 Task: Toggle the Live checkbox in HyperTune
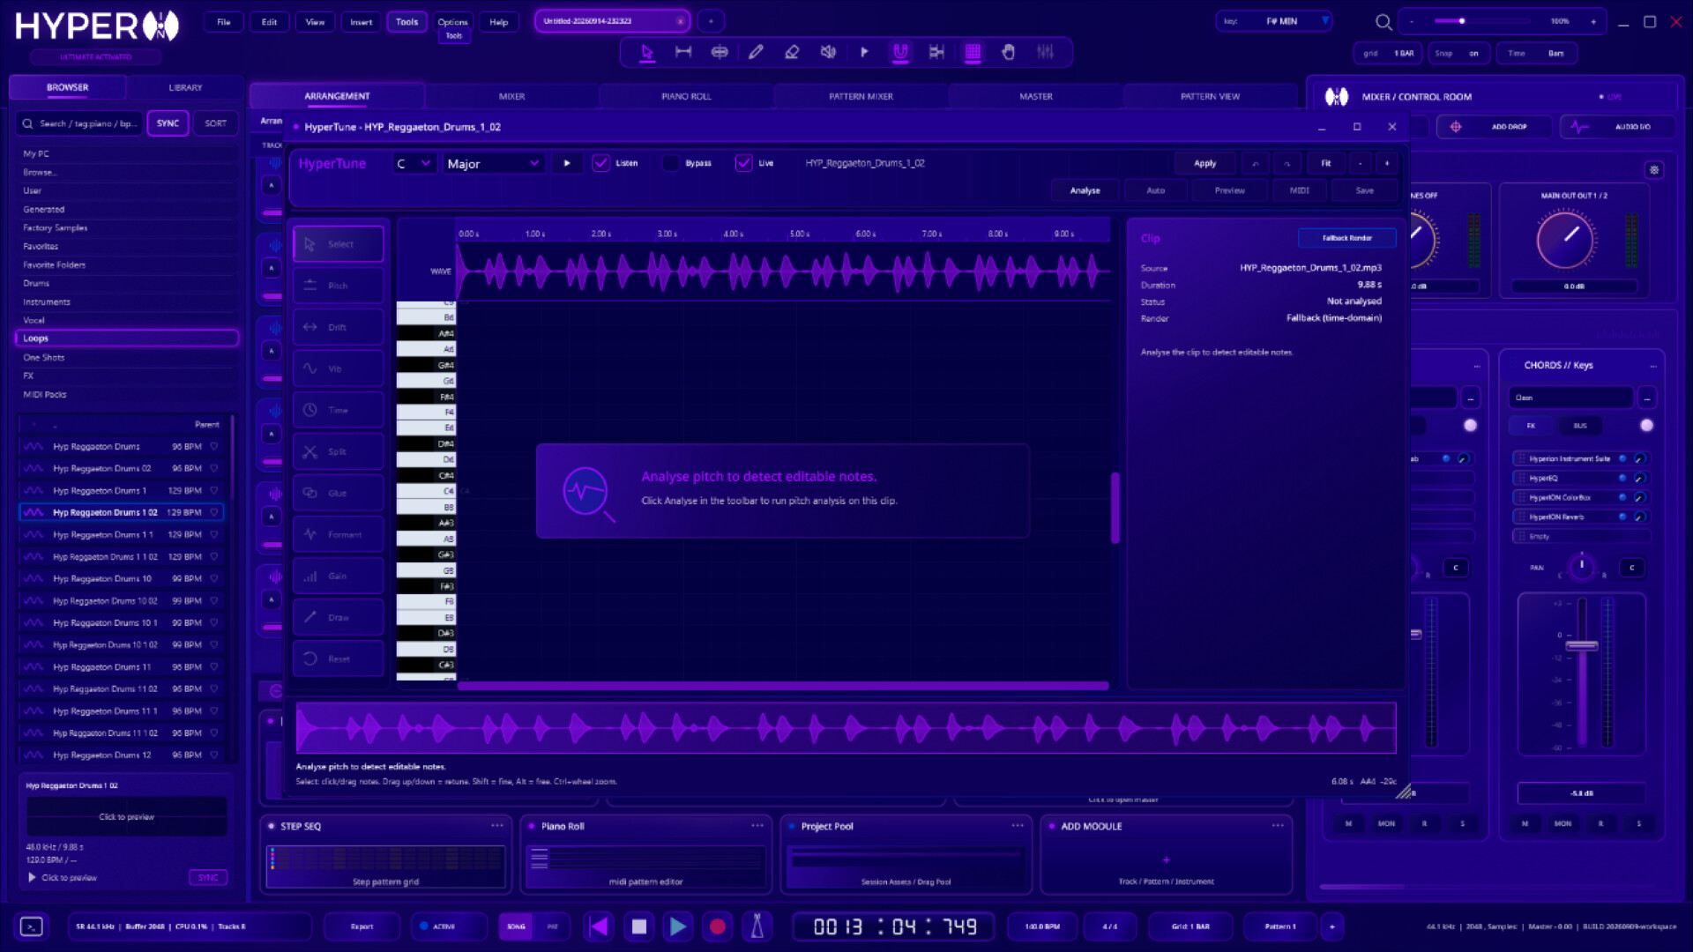click(744, 163)
